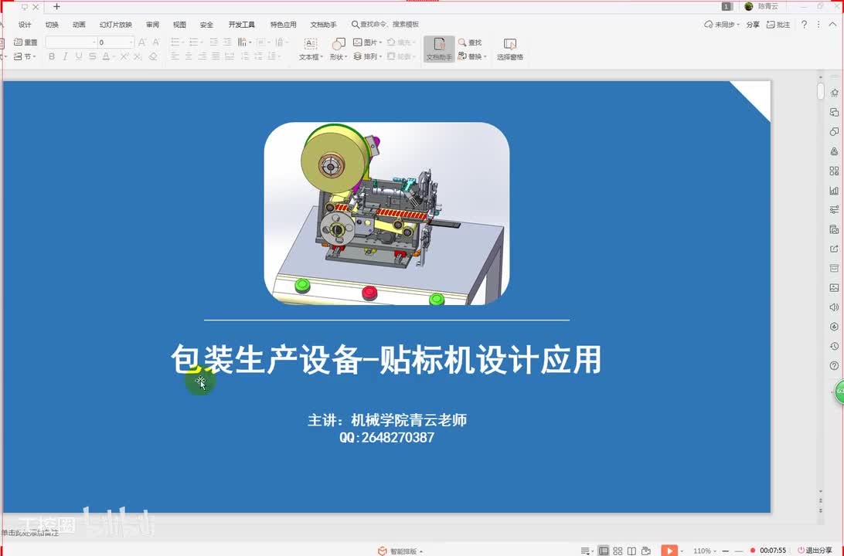844x556 pixels.
Task: Switch to the 切换 (Transitions) tab
Action: coord(53,25)
